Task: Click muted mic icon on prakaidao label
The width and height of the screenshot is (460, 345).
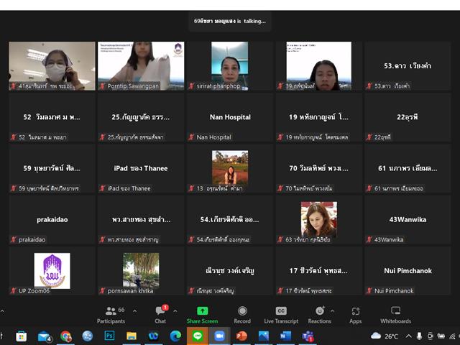Action: click(14, 239)
